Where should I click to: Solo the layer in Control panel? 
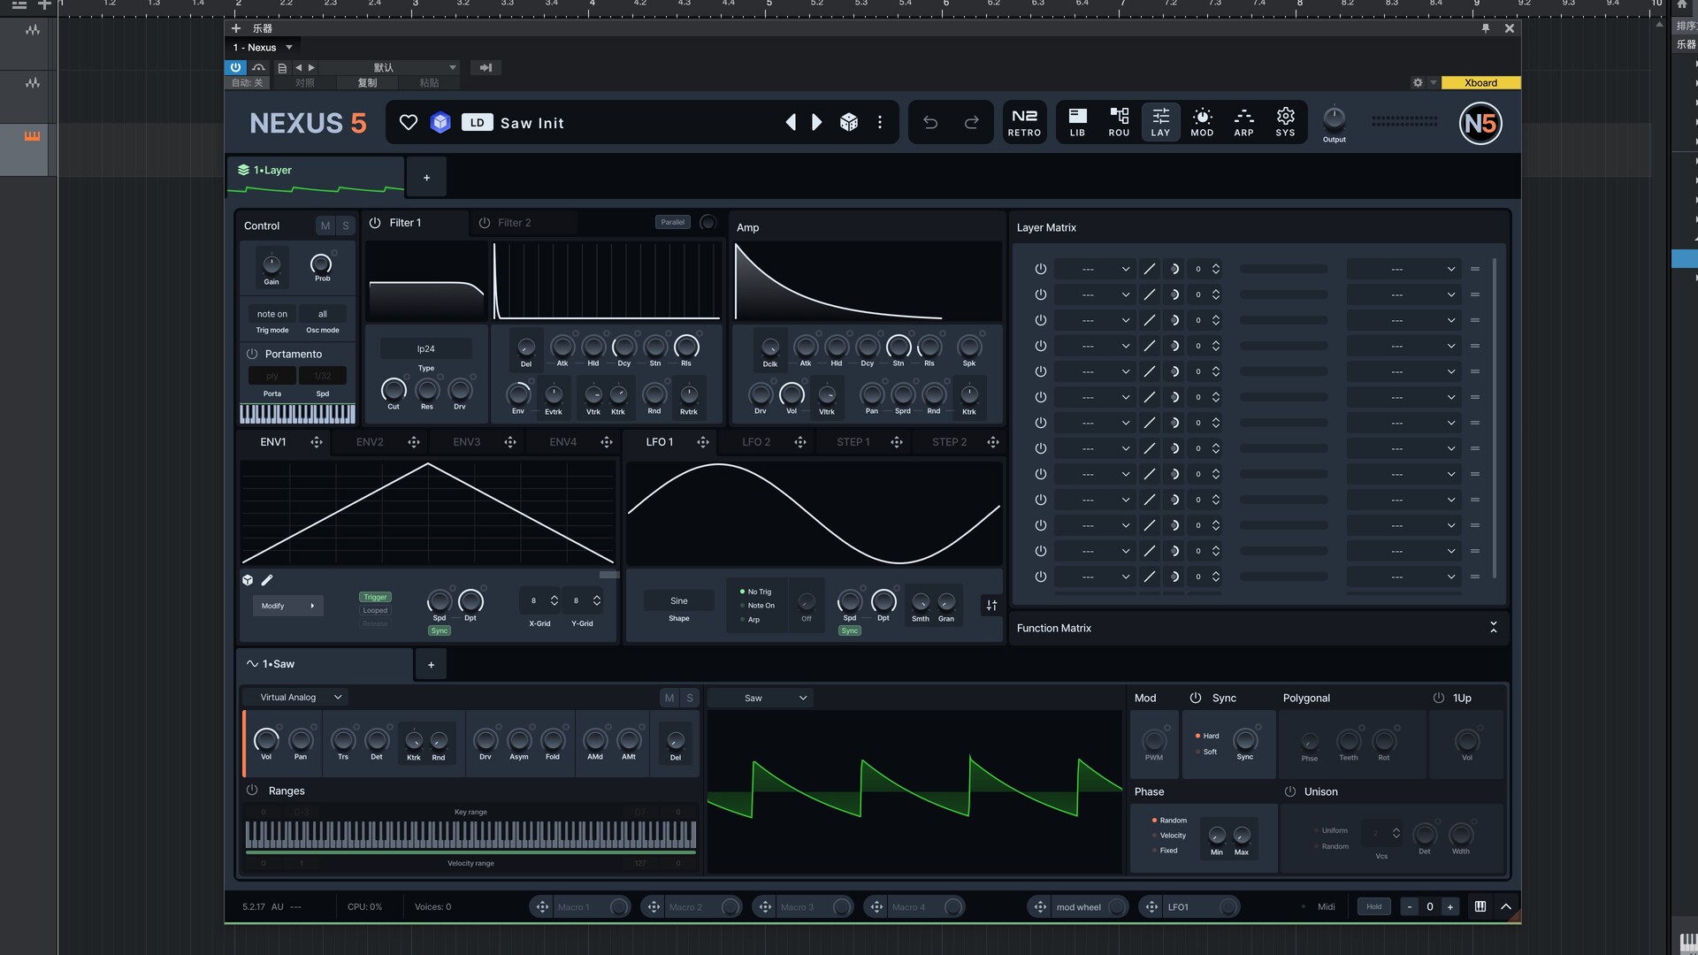346,226
